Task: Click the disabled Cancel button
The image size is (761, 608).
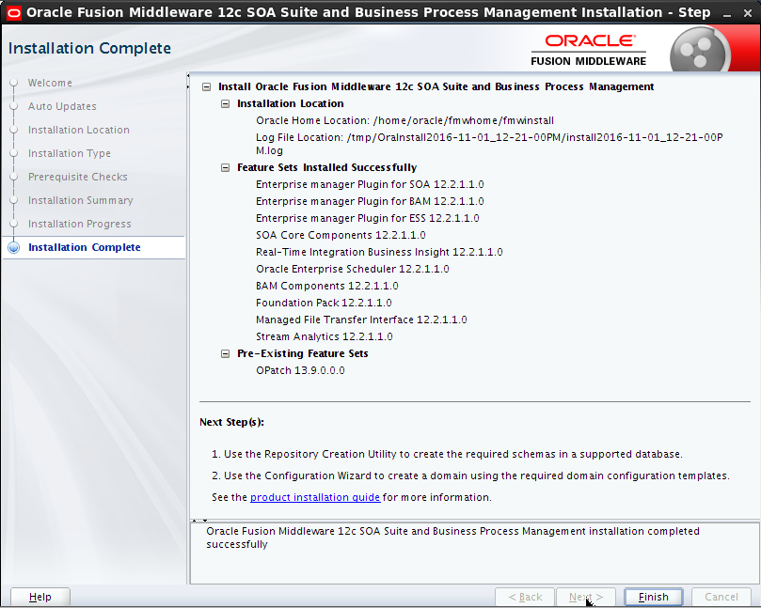Action: [x=721, y=597]
